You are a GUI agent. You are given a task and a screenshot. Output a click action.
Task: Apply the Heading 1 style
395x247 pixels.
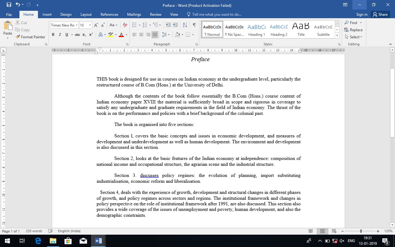[x=256, y=30]
